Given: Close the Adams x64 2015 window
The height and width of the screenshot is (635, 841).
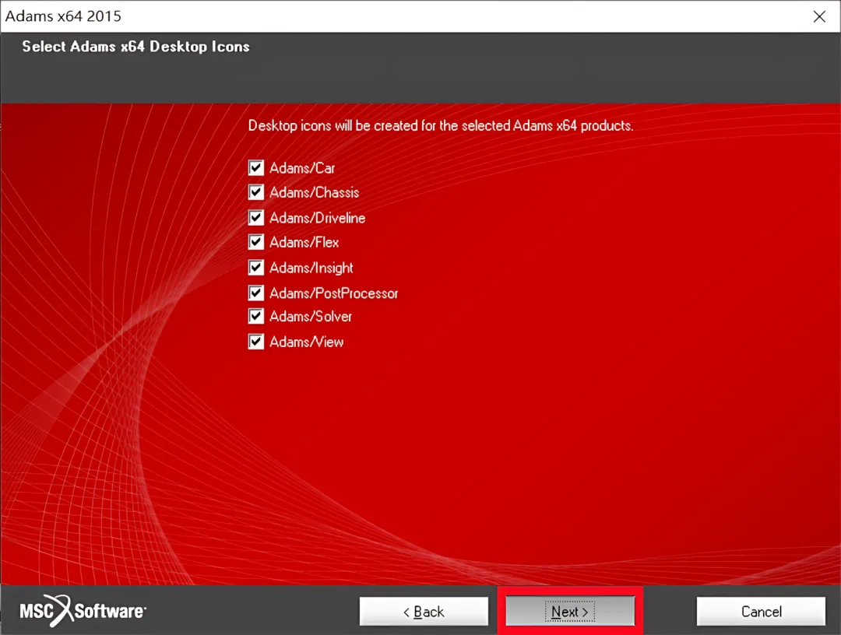Looking at the screenshot, I should (x=819, y=16).
